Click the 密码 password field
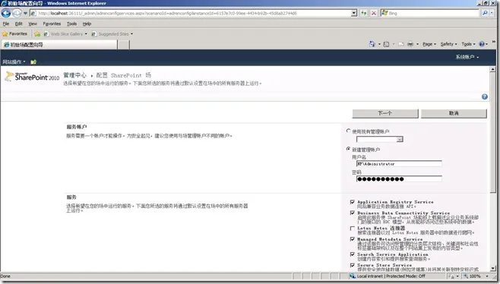 [399, 178]
